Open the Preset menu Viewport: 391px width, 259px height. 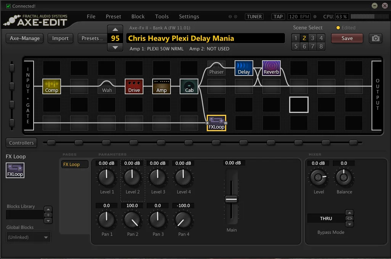113,16
